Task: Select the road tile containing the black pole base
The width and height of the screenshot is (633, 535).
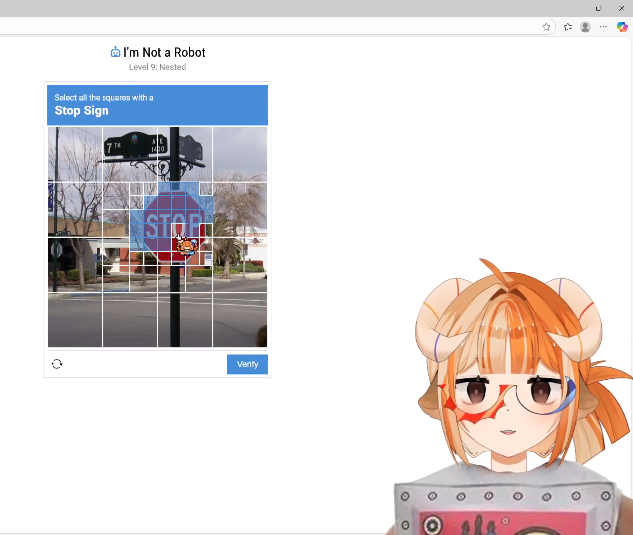Action: tap(185, 320)
